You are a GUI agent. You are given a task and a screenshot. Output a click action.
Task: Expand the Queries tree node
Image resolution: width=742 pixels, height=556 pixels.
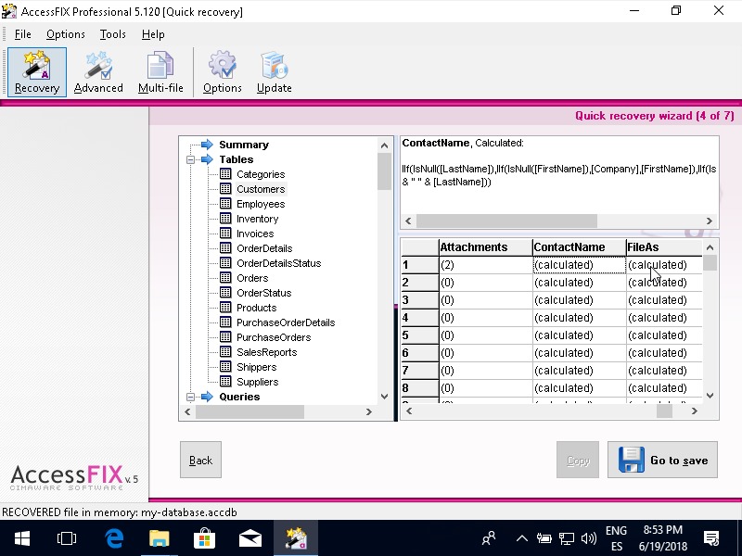tap(190, 397)
